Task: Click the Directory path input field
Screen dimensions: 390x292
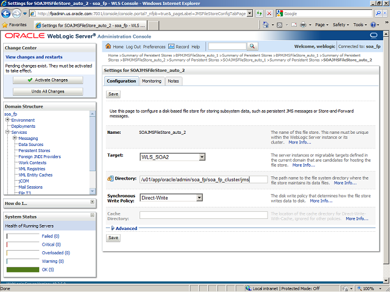Action: coord(203,179)
